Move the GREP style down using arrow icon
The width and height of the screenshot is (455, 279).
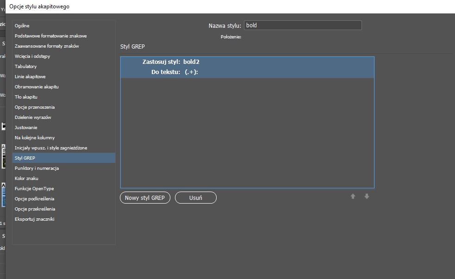tap(367, 196)
